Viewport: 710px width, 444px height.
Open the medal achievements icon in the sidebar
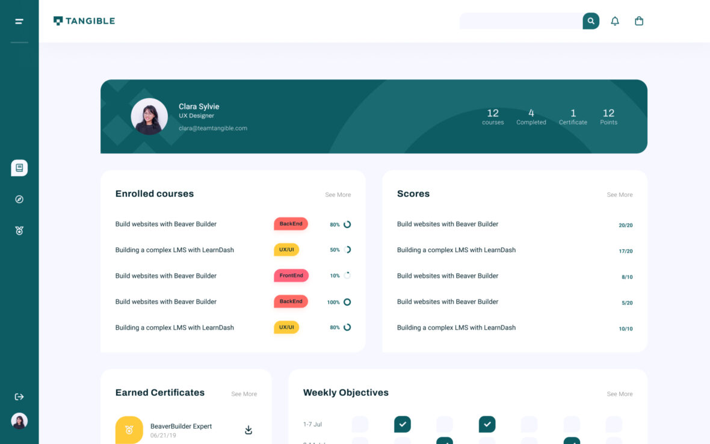[x=19, y=230]
